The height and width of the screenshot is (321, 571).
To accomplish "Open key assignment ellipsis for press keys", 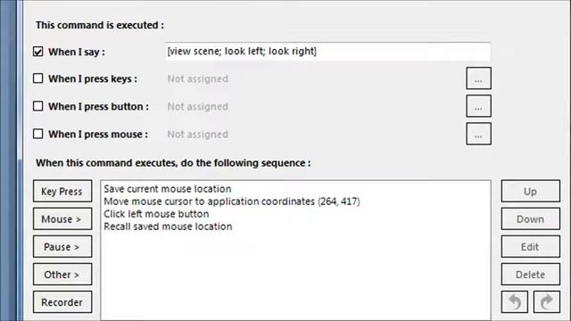I will (x=478, y=78).
